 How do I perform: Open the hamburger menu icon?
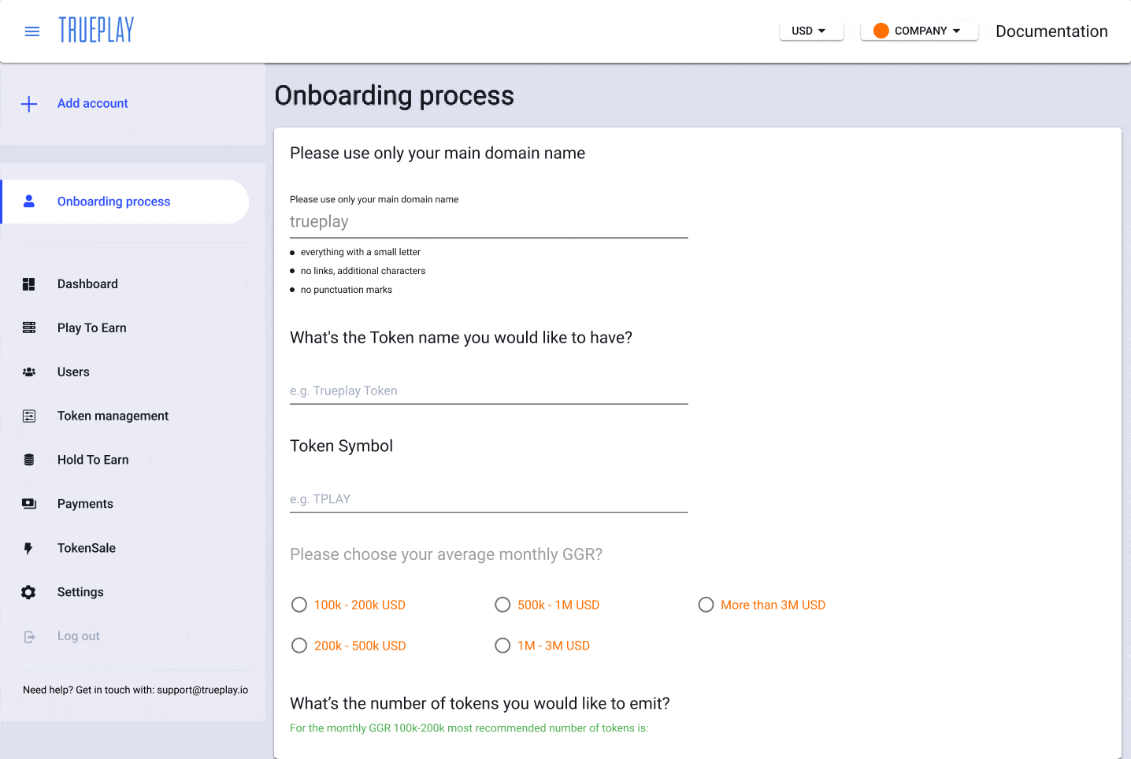[32, 31]
